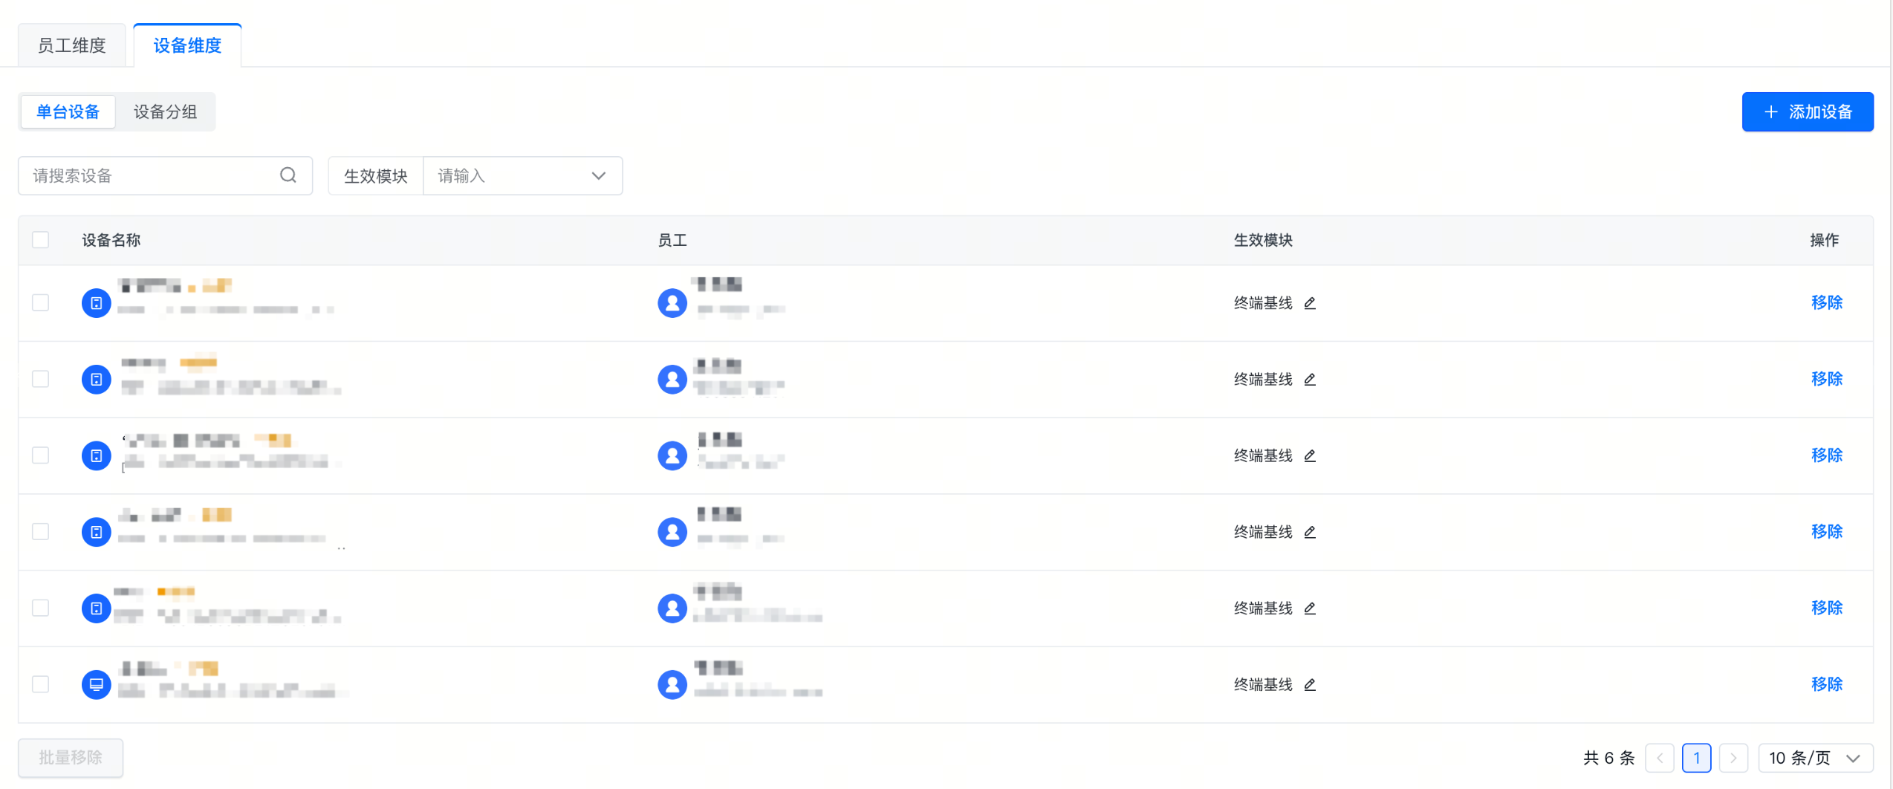The image size is (1893, 789).
Task: Check the fourth device row checkbox
Action: (41, 532)
